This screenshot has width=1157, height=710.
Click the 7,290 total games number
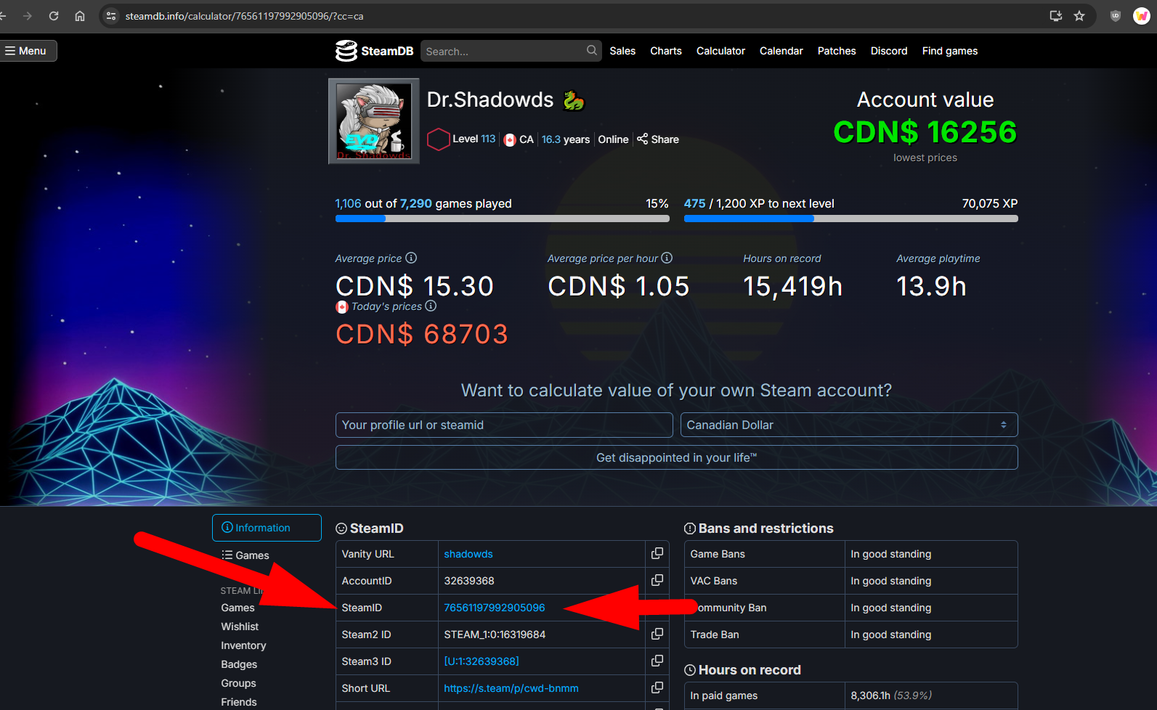[x=415, y=204]
